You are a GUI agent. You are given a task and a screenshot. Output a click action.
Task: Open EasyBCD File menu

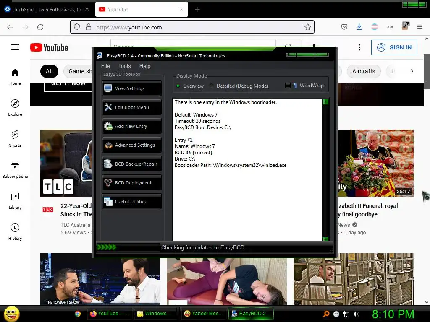tap(105, 66)
